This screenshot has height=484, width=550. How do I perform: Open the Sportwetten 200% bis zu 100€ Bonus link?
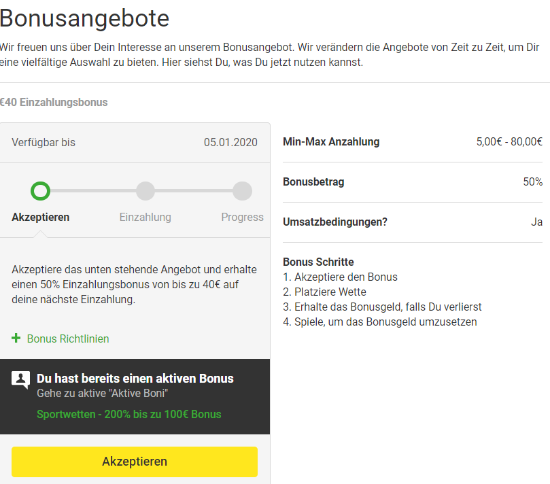tap(129, 414)
